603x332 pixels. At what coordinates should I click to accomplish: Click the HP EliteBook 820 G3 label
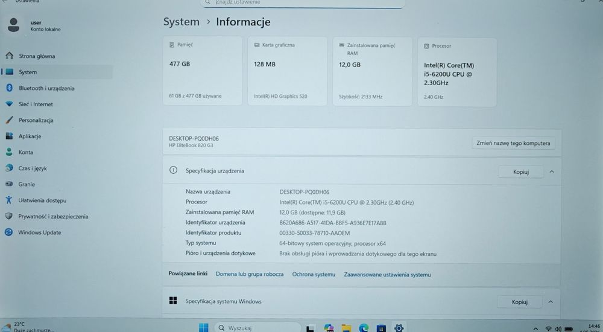(191, 145)
